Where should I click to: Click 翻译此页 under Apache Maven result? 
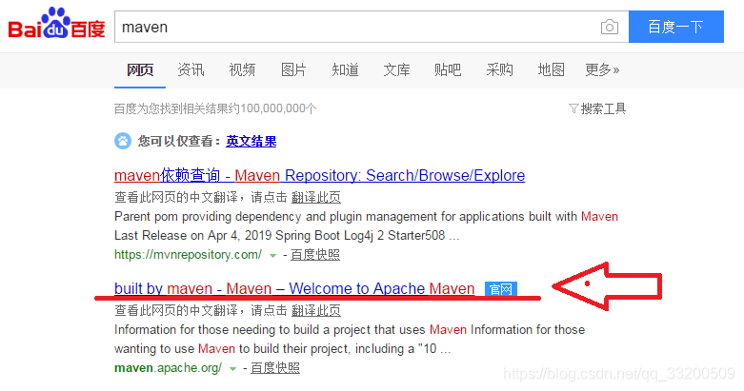(x=316, y=310)
